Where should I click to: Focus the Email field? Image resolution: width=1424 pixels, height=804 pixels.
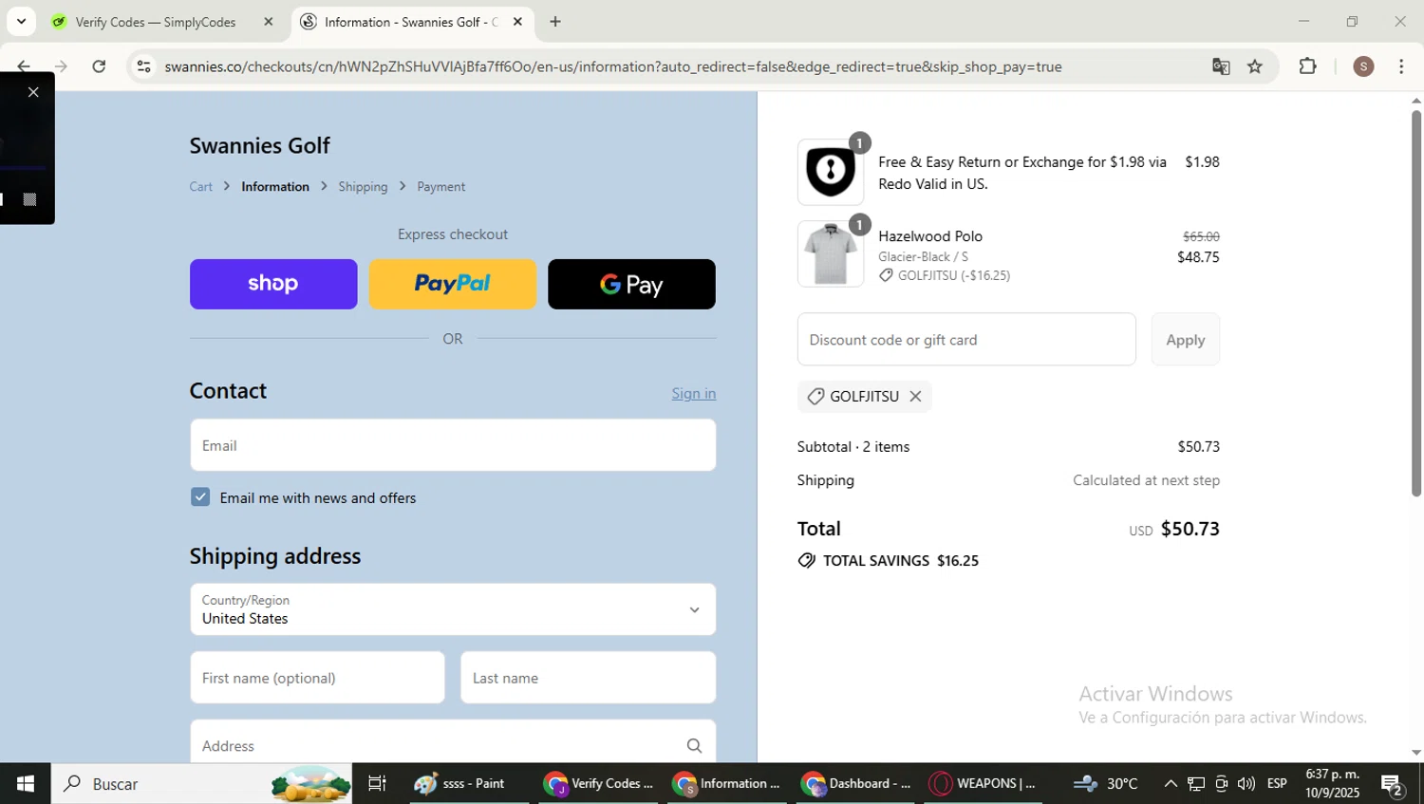[x=453, y=445]
